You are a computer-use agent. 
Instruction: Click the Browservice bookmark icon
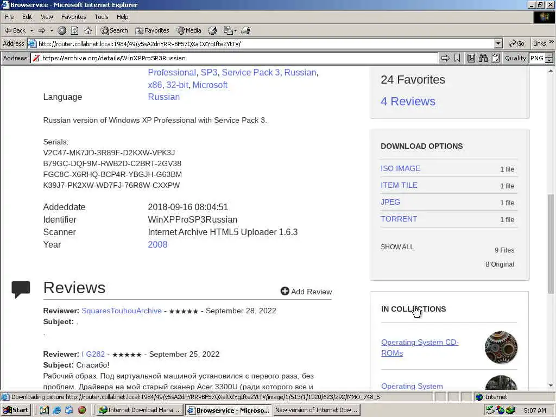pyautogui.click(x=457, y=58)
